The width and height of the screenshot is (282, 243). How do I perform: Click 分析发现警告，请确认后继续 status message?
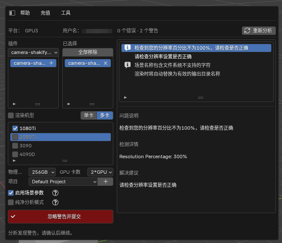coord(41,233)
